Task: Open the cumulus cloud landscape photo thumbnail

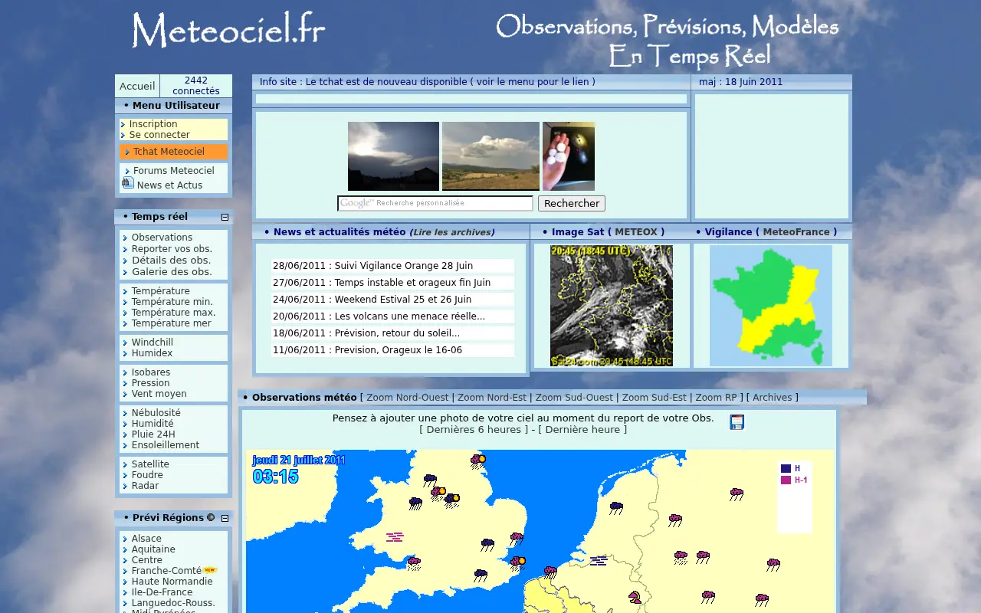Action: [490, 156]
